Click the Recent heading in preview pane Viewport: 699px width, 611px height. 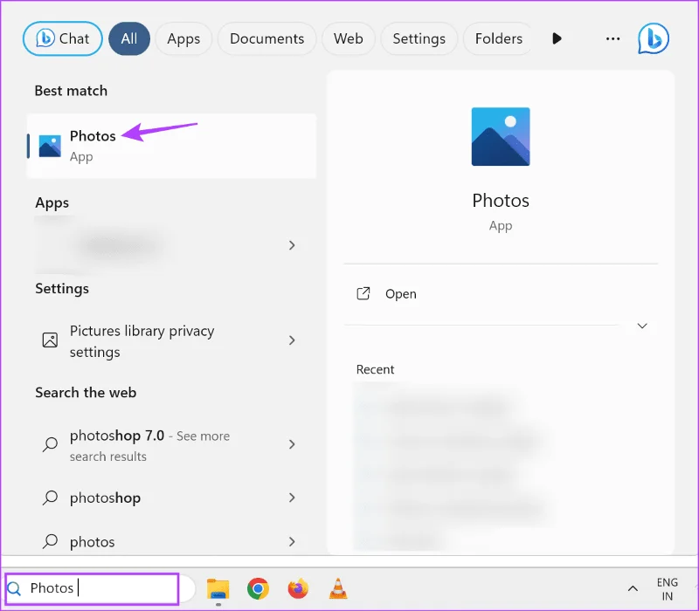click(x=375, y=369)
